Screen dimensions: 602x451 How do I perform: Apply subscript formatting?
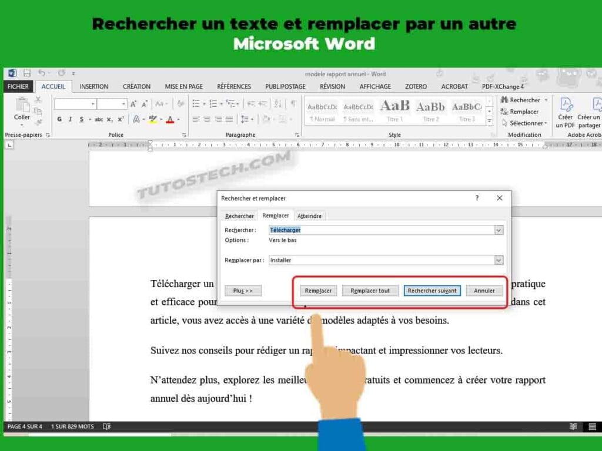click(x=108, y=119)
